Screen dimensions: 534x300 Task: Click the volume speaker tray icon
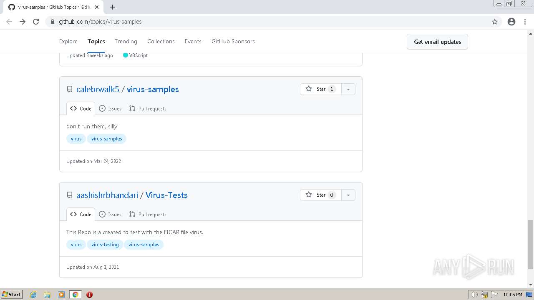click(474, 295)
